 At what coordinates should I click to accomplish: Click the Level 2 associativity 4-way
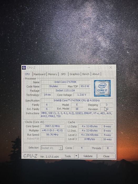(x=107, y=135)
